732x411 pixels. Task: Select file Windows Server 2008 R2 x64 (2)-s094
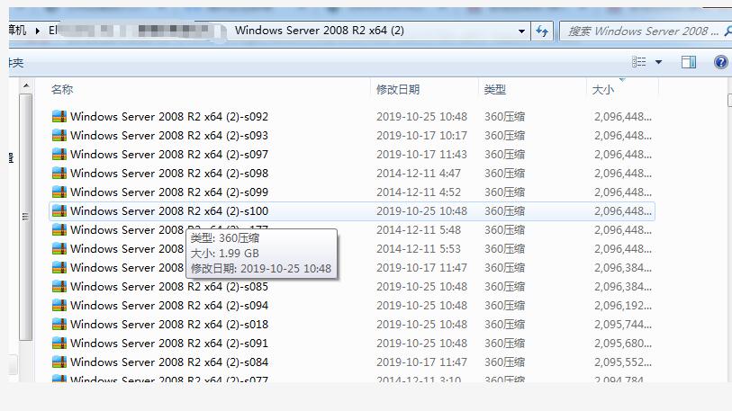click(x=169, y=306)
